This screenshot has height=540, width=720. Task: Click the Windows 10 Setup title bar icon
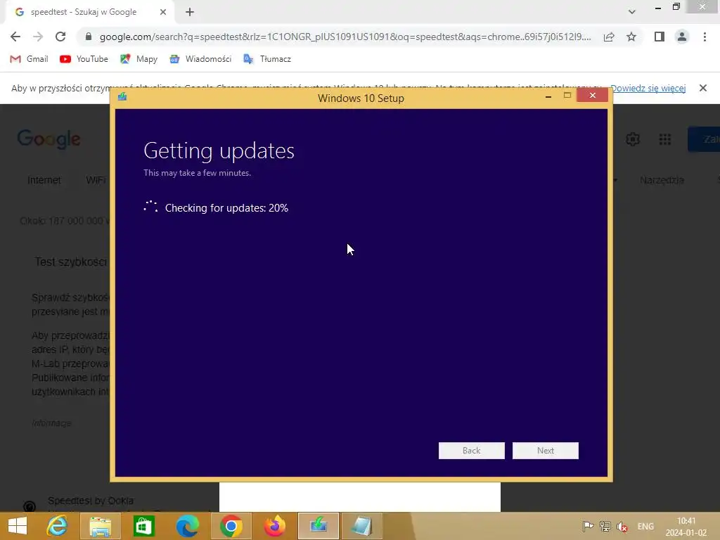tap(122, 96)
